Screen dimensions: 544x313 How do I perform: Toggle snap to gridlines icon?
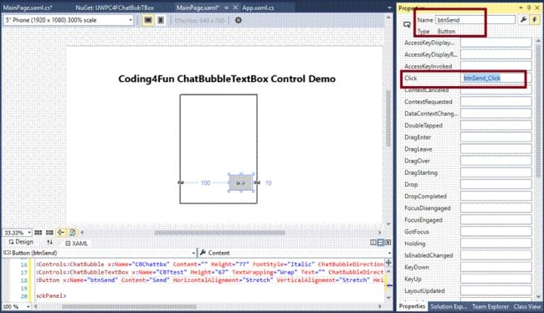49,233
